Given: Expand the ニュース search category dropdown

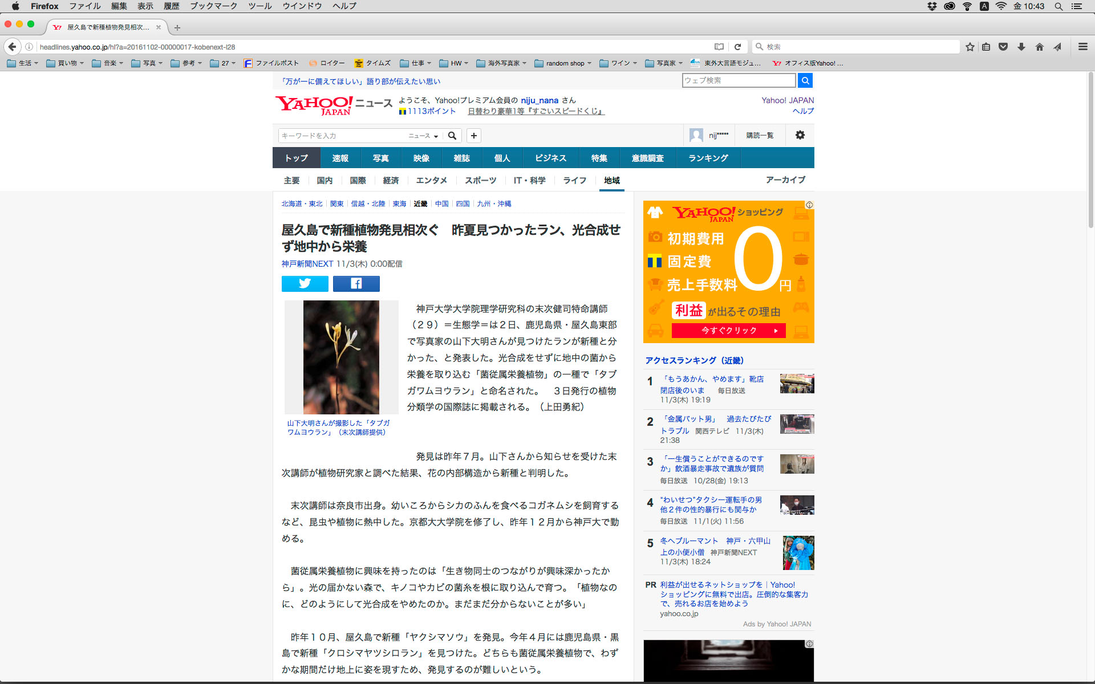Looking at the screenshot, I should (x=423, y=136).
